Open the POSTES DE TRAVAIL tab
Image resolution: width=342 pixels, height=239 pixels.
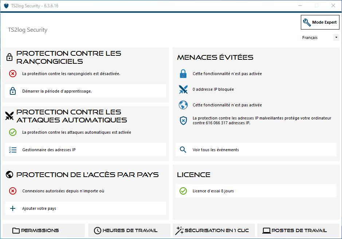tap(298, 231)
